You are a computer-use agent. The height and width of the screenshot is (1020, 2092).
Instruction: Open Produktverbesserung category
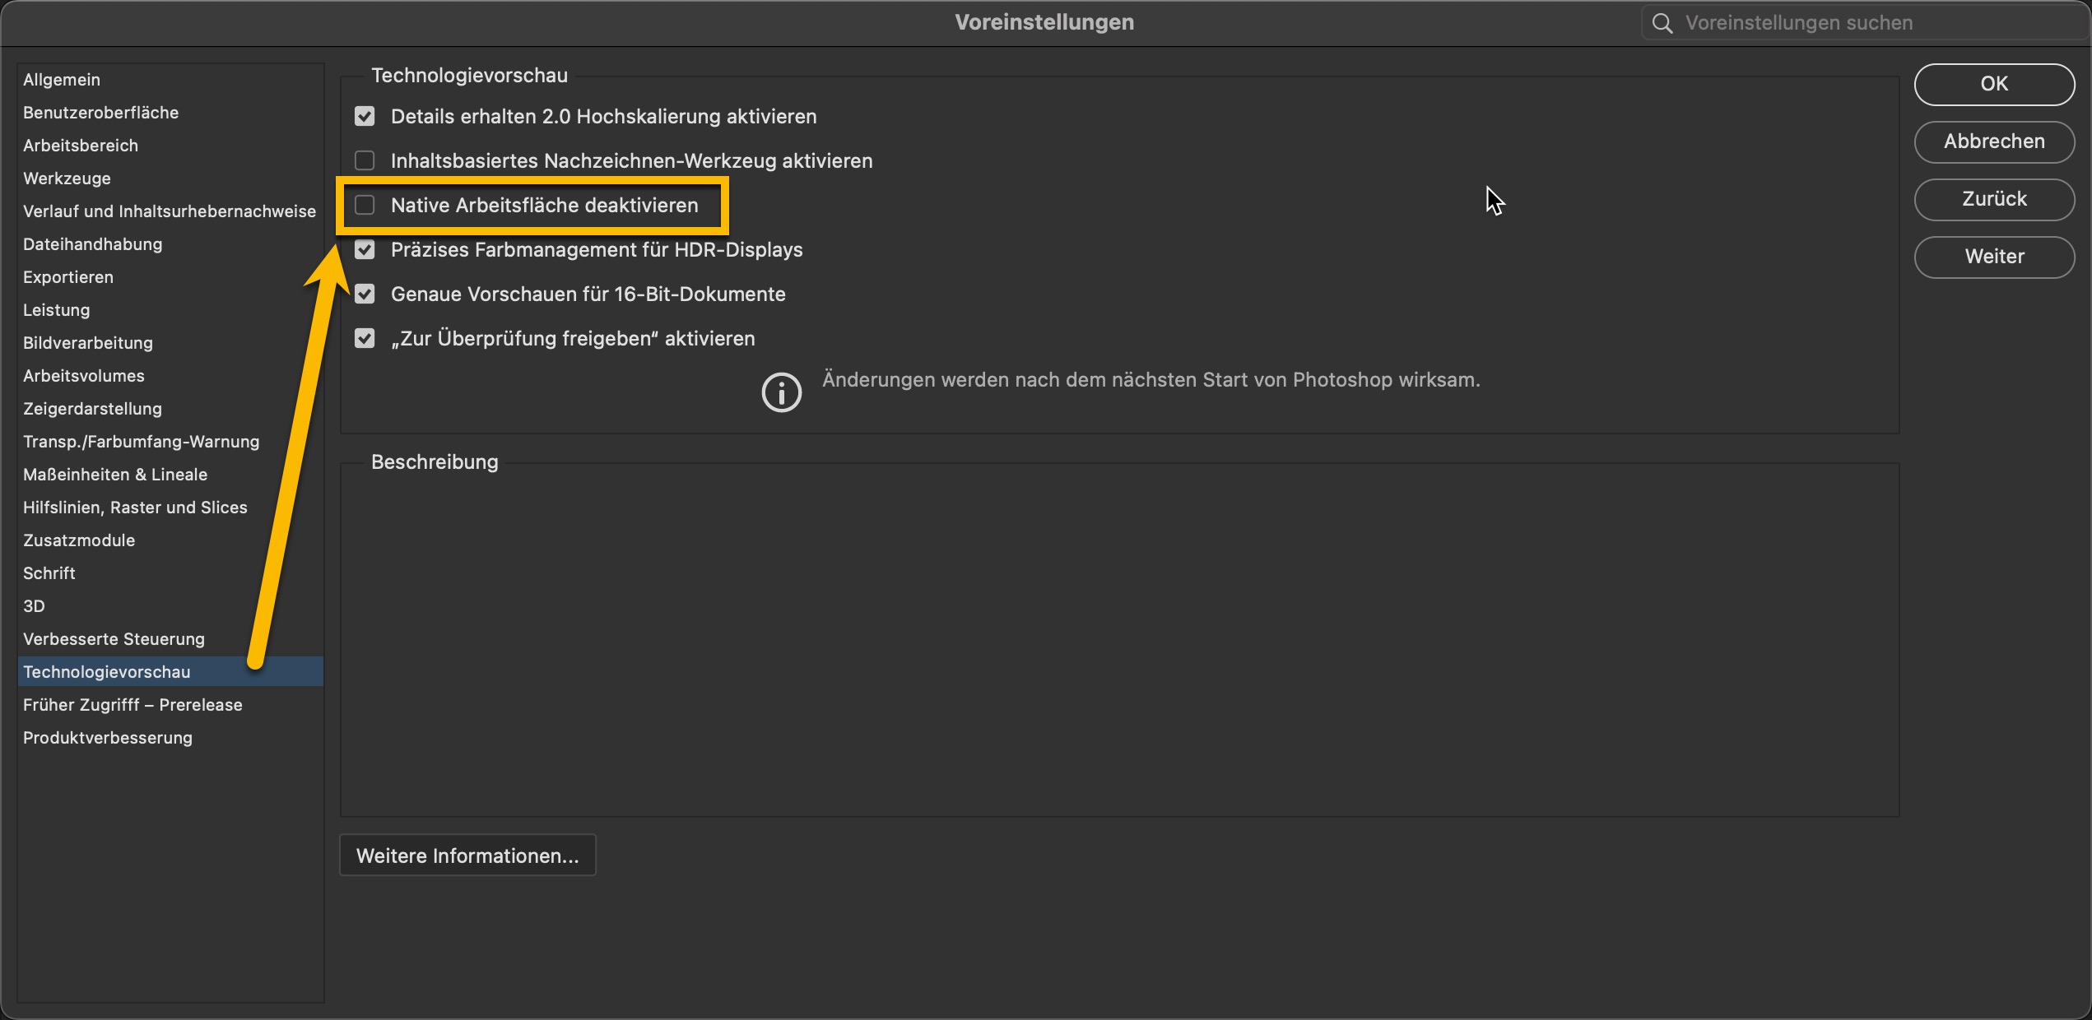coord(108,738)
